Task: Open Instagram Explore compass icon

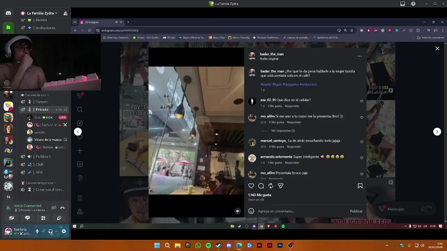Action: click(x=80, y=123)
